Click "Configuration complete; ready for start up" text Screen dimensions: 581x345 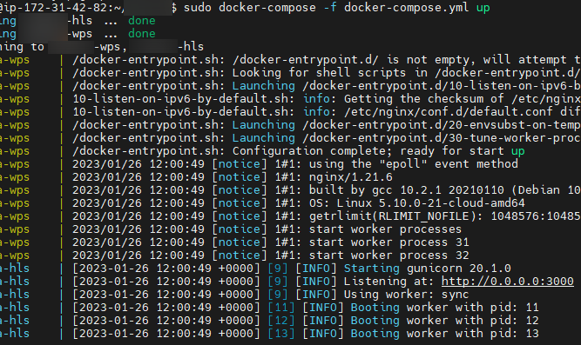378,151
